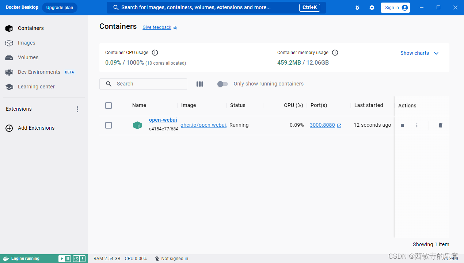The image size is (464, 263).
Task: Open the bug troubleshoot icon
Action: pos(357,8)
